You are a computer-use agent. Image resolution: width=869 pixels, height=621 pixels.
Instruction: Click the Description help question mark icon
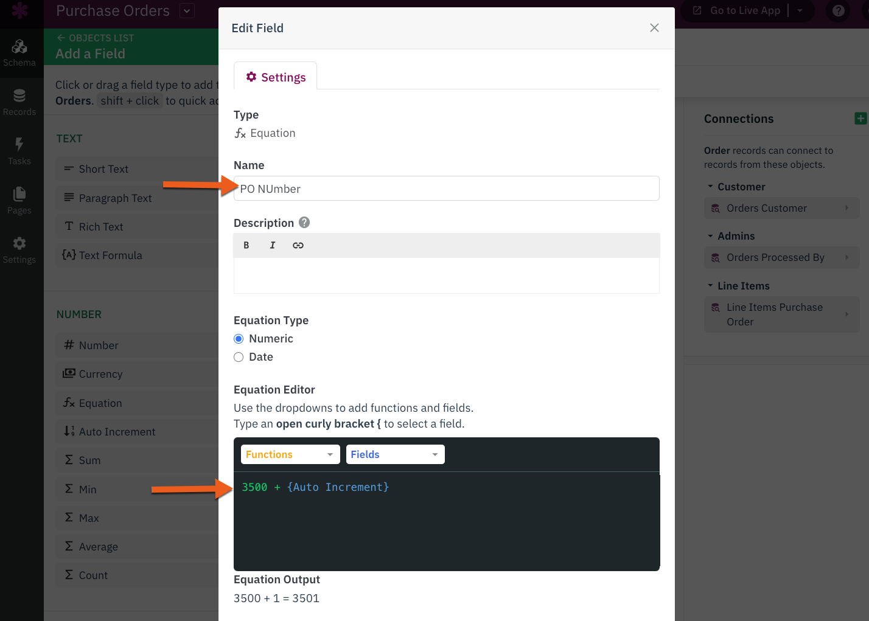[304, 223]
